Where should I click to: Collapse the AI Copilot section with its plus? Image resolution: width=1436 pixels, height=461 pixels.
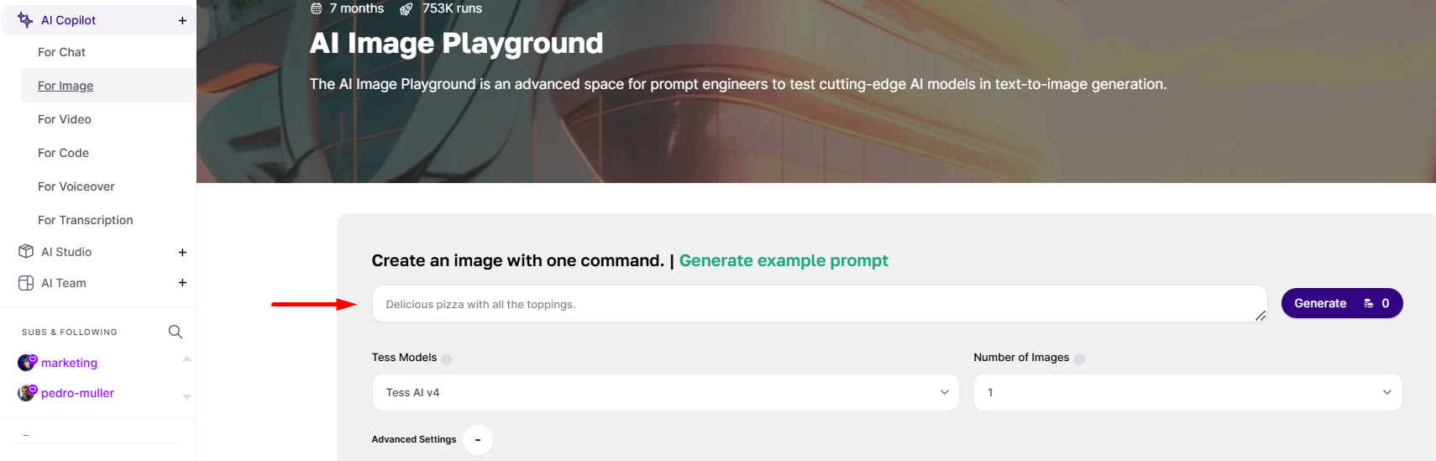tap(182, 20)
